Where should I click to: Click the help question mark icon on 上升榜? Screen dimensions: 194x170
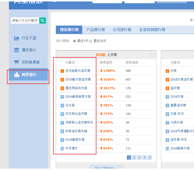[x=151, y=55]
